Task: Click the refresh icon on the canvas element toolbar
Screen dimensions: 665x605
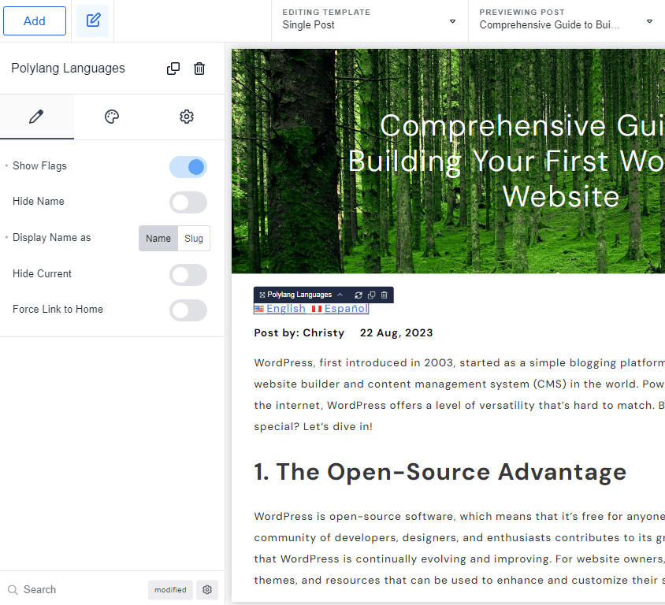Action: [359, 295]
